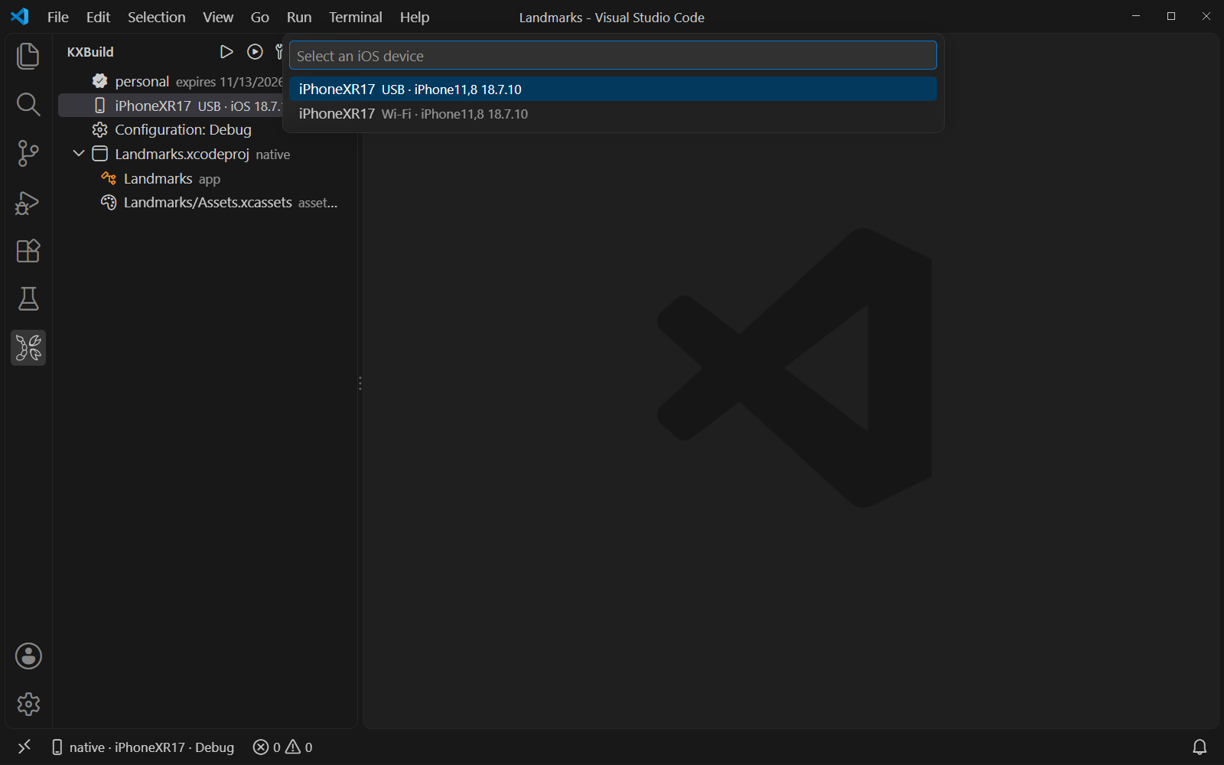This screenshot has width=1224, height=765.
Task: Open the Selection menu
Action: pyautogui.click(x=156, y=17)
